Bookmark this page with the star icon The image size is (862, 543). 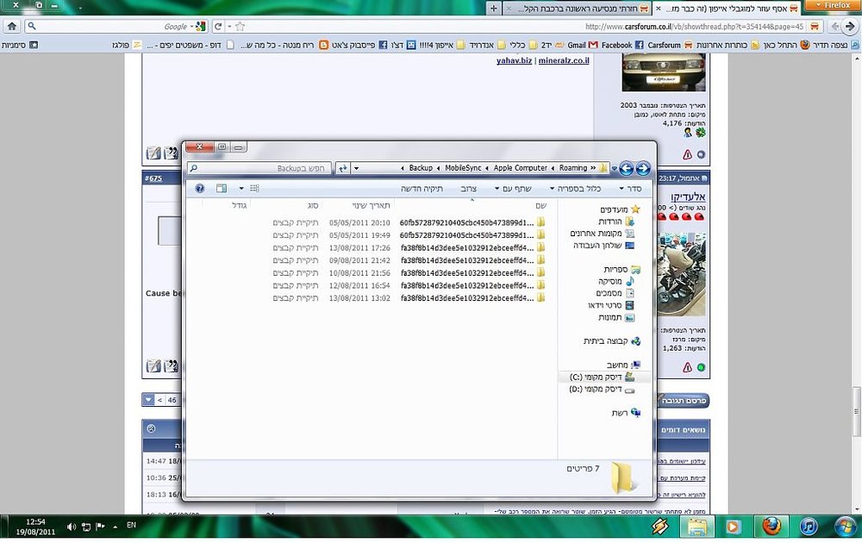click(240, 27)
